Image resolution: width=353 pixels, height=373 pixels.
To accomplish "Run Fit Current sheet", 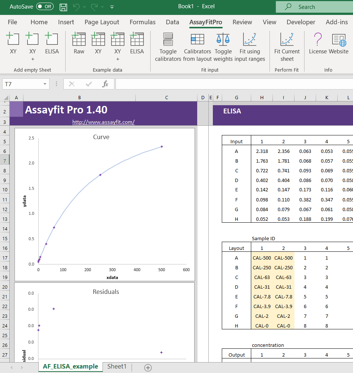I will coord(287,46).
